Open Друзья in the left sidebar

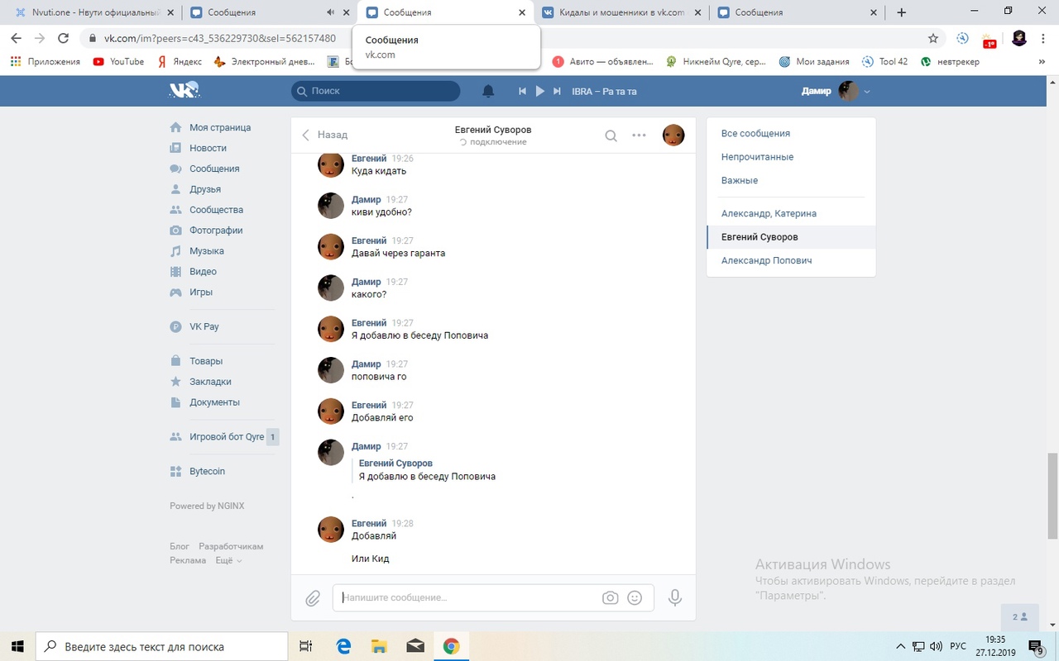point(204,189)
